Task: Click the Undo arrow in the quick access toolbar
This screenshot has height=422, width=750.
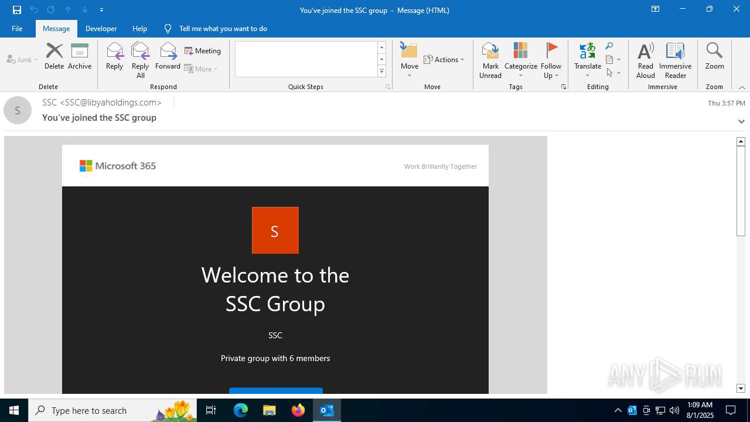Action: coord(34,10)
